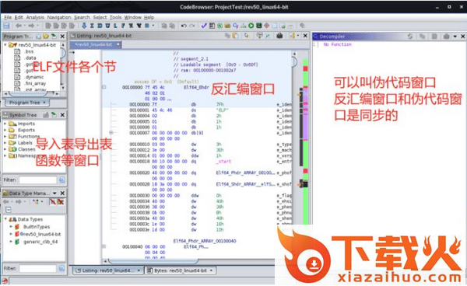This screenshot has width=467, height=286.
Task: Go to next Instruction with I icon
Action: click(92, 26)
